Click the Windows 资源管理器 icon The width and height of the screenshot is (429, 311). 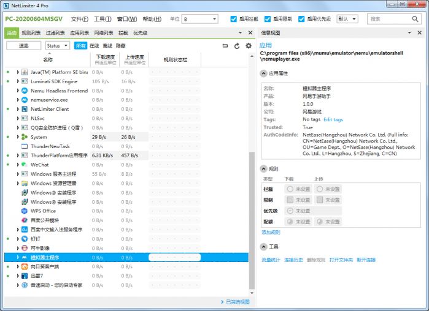(x=25, y=183)
